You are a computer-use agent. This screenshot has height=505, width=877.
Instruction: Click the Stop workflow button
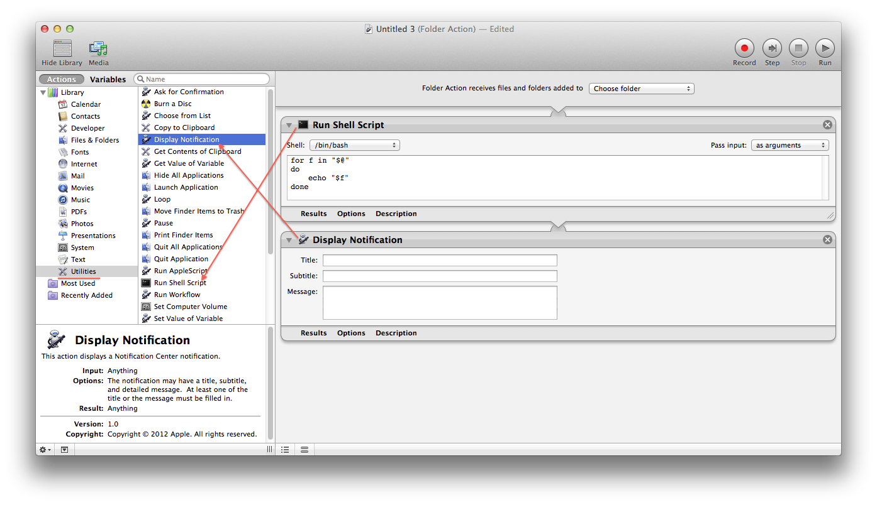click(798, 48)
